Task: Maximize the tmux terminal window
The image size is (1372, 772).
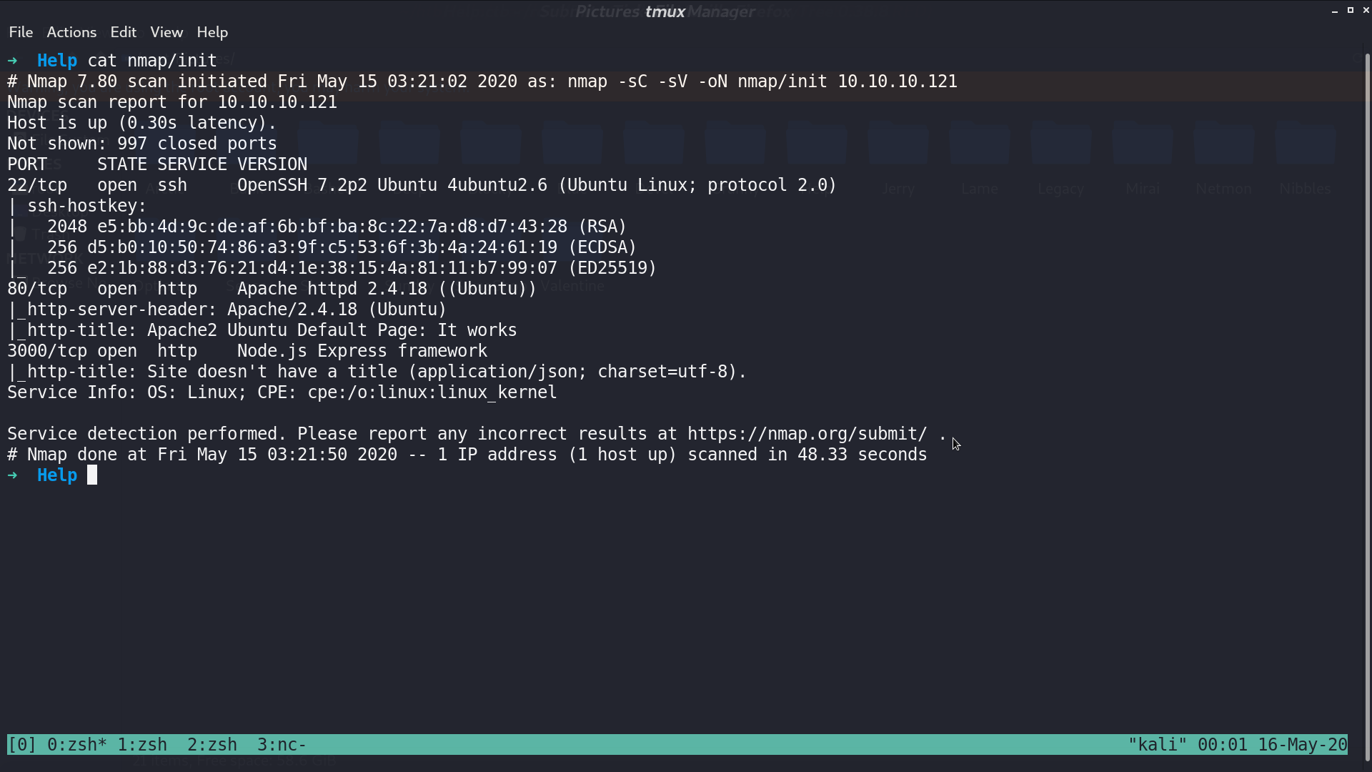Action: 1351,10
